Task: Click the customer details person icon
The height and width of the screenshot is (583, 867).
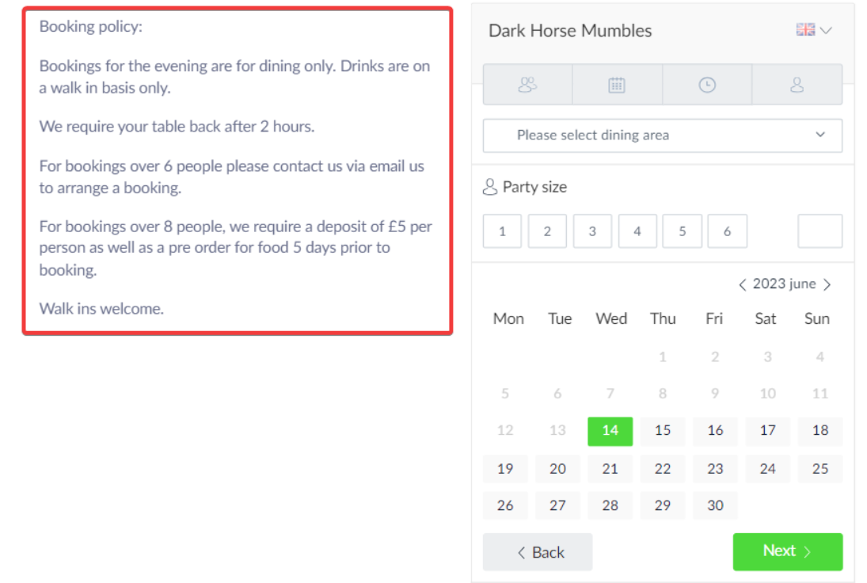Action: click(797, 85)
